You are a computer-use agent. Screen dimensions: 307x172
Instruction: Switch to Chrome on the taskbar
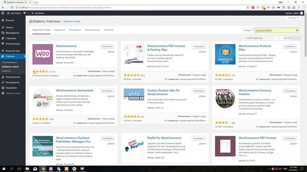(x=43, y=169)
